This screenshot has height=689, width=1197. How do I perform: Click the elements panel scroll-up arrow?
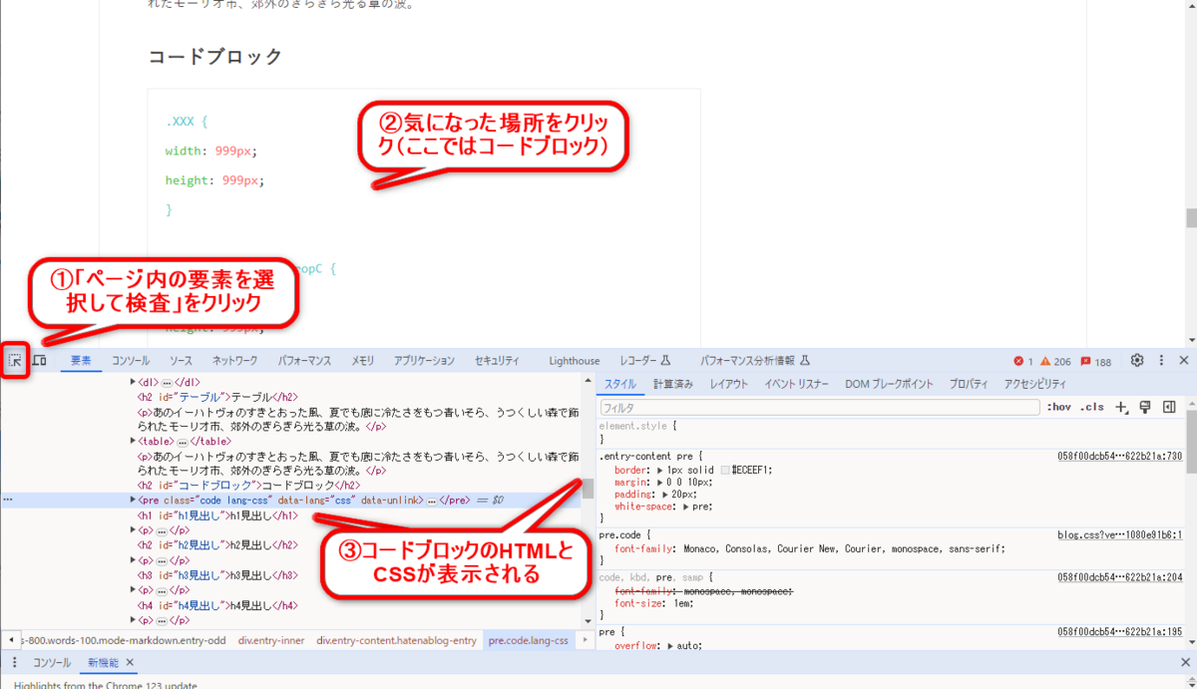pyautogui.click(x=588, y=381)
